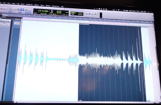Viewport: 161px width, 105px height.
Task: Select the Scrubber speaker tool
Action: coord(26,10)
